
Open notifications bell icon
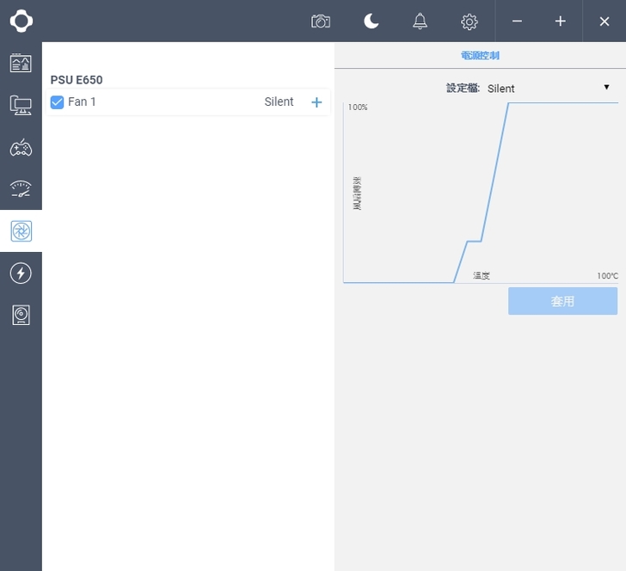420,21
